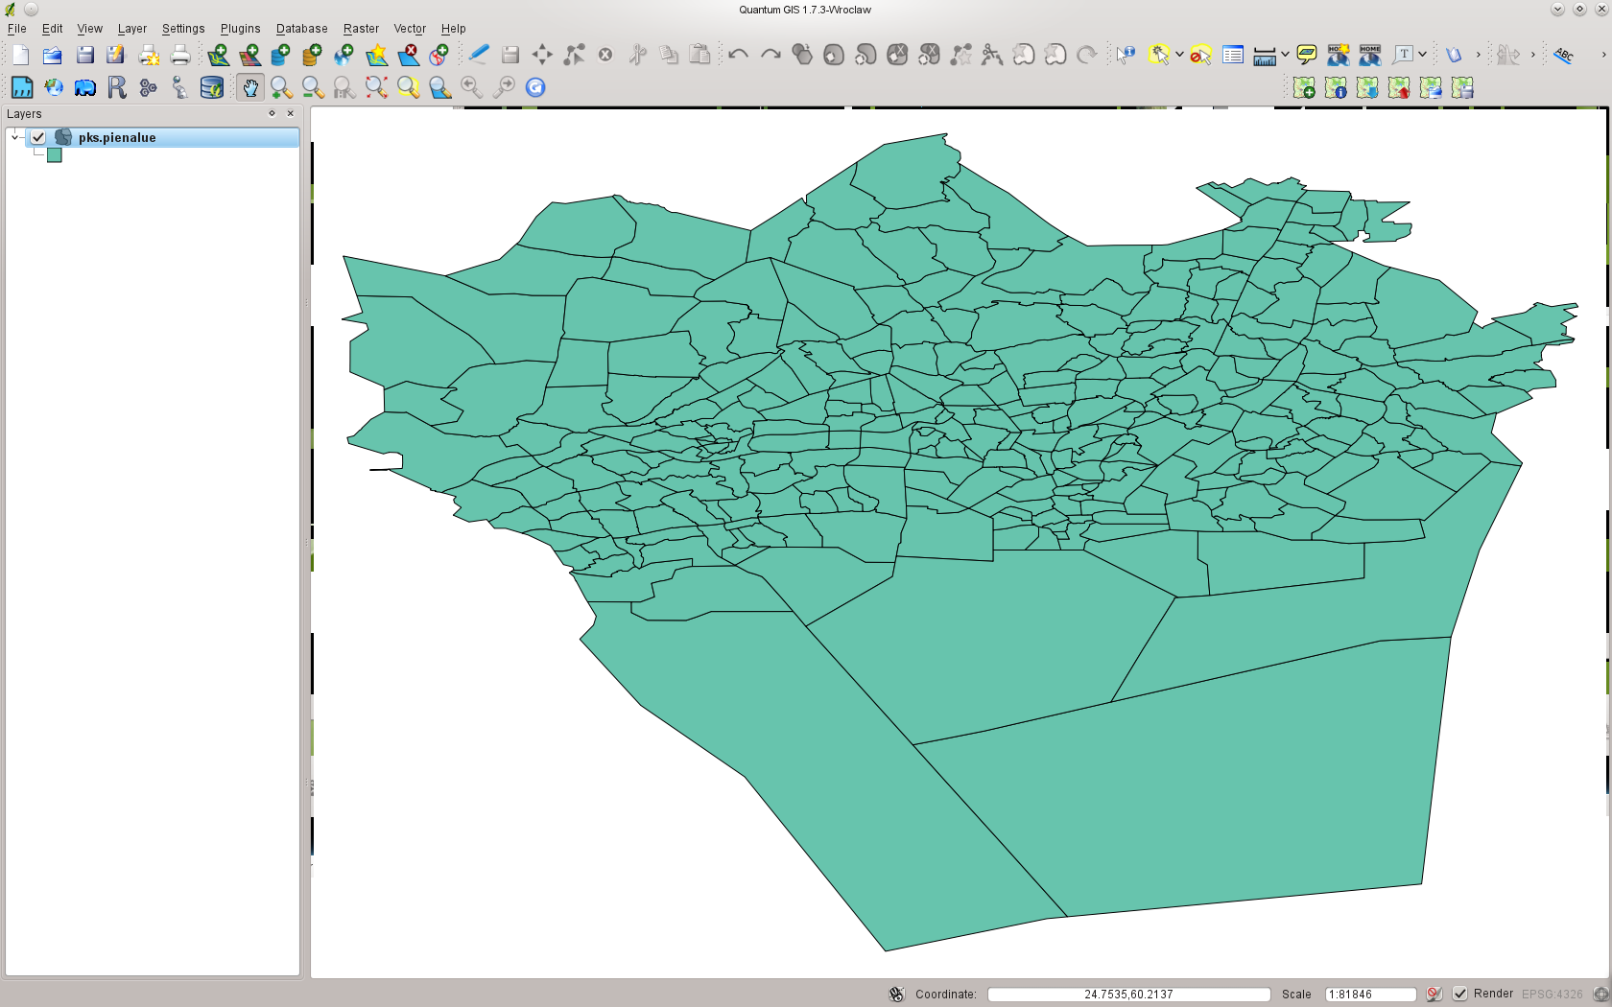This screenshot has height=1007, width=1612.
Task: Zoom to selection
Action: pos(408,87)
